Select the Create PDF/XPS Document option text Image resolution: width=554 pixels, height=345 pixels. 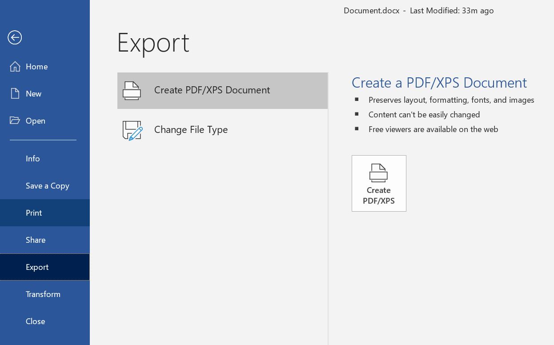212,90
